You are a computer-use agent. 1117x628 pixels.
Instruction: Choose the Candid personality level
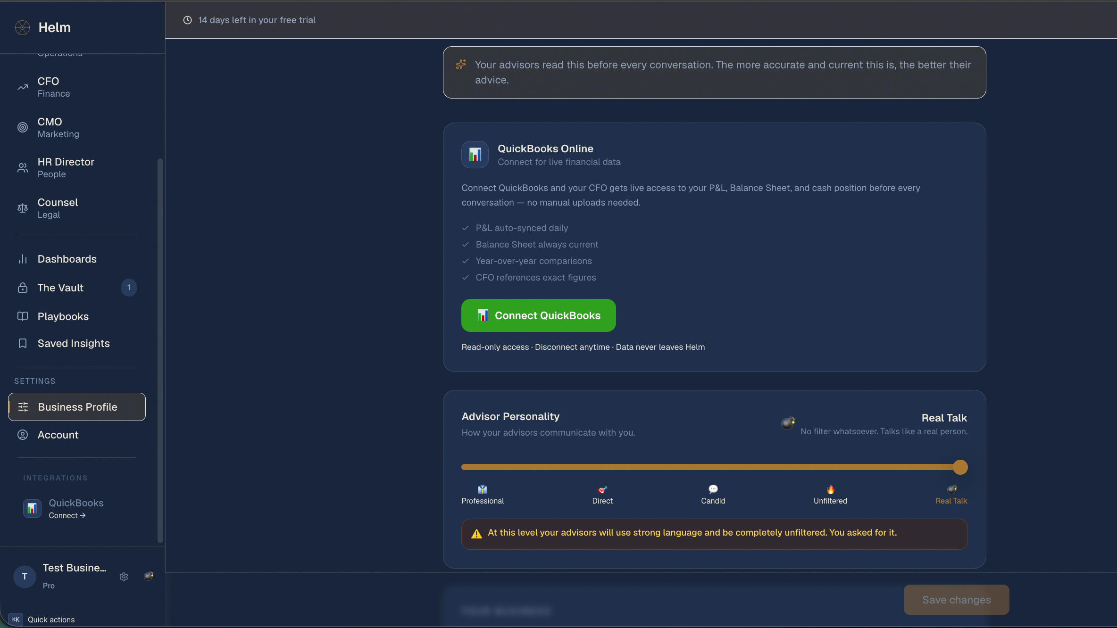(x=713, y=495)
